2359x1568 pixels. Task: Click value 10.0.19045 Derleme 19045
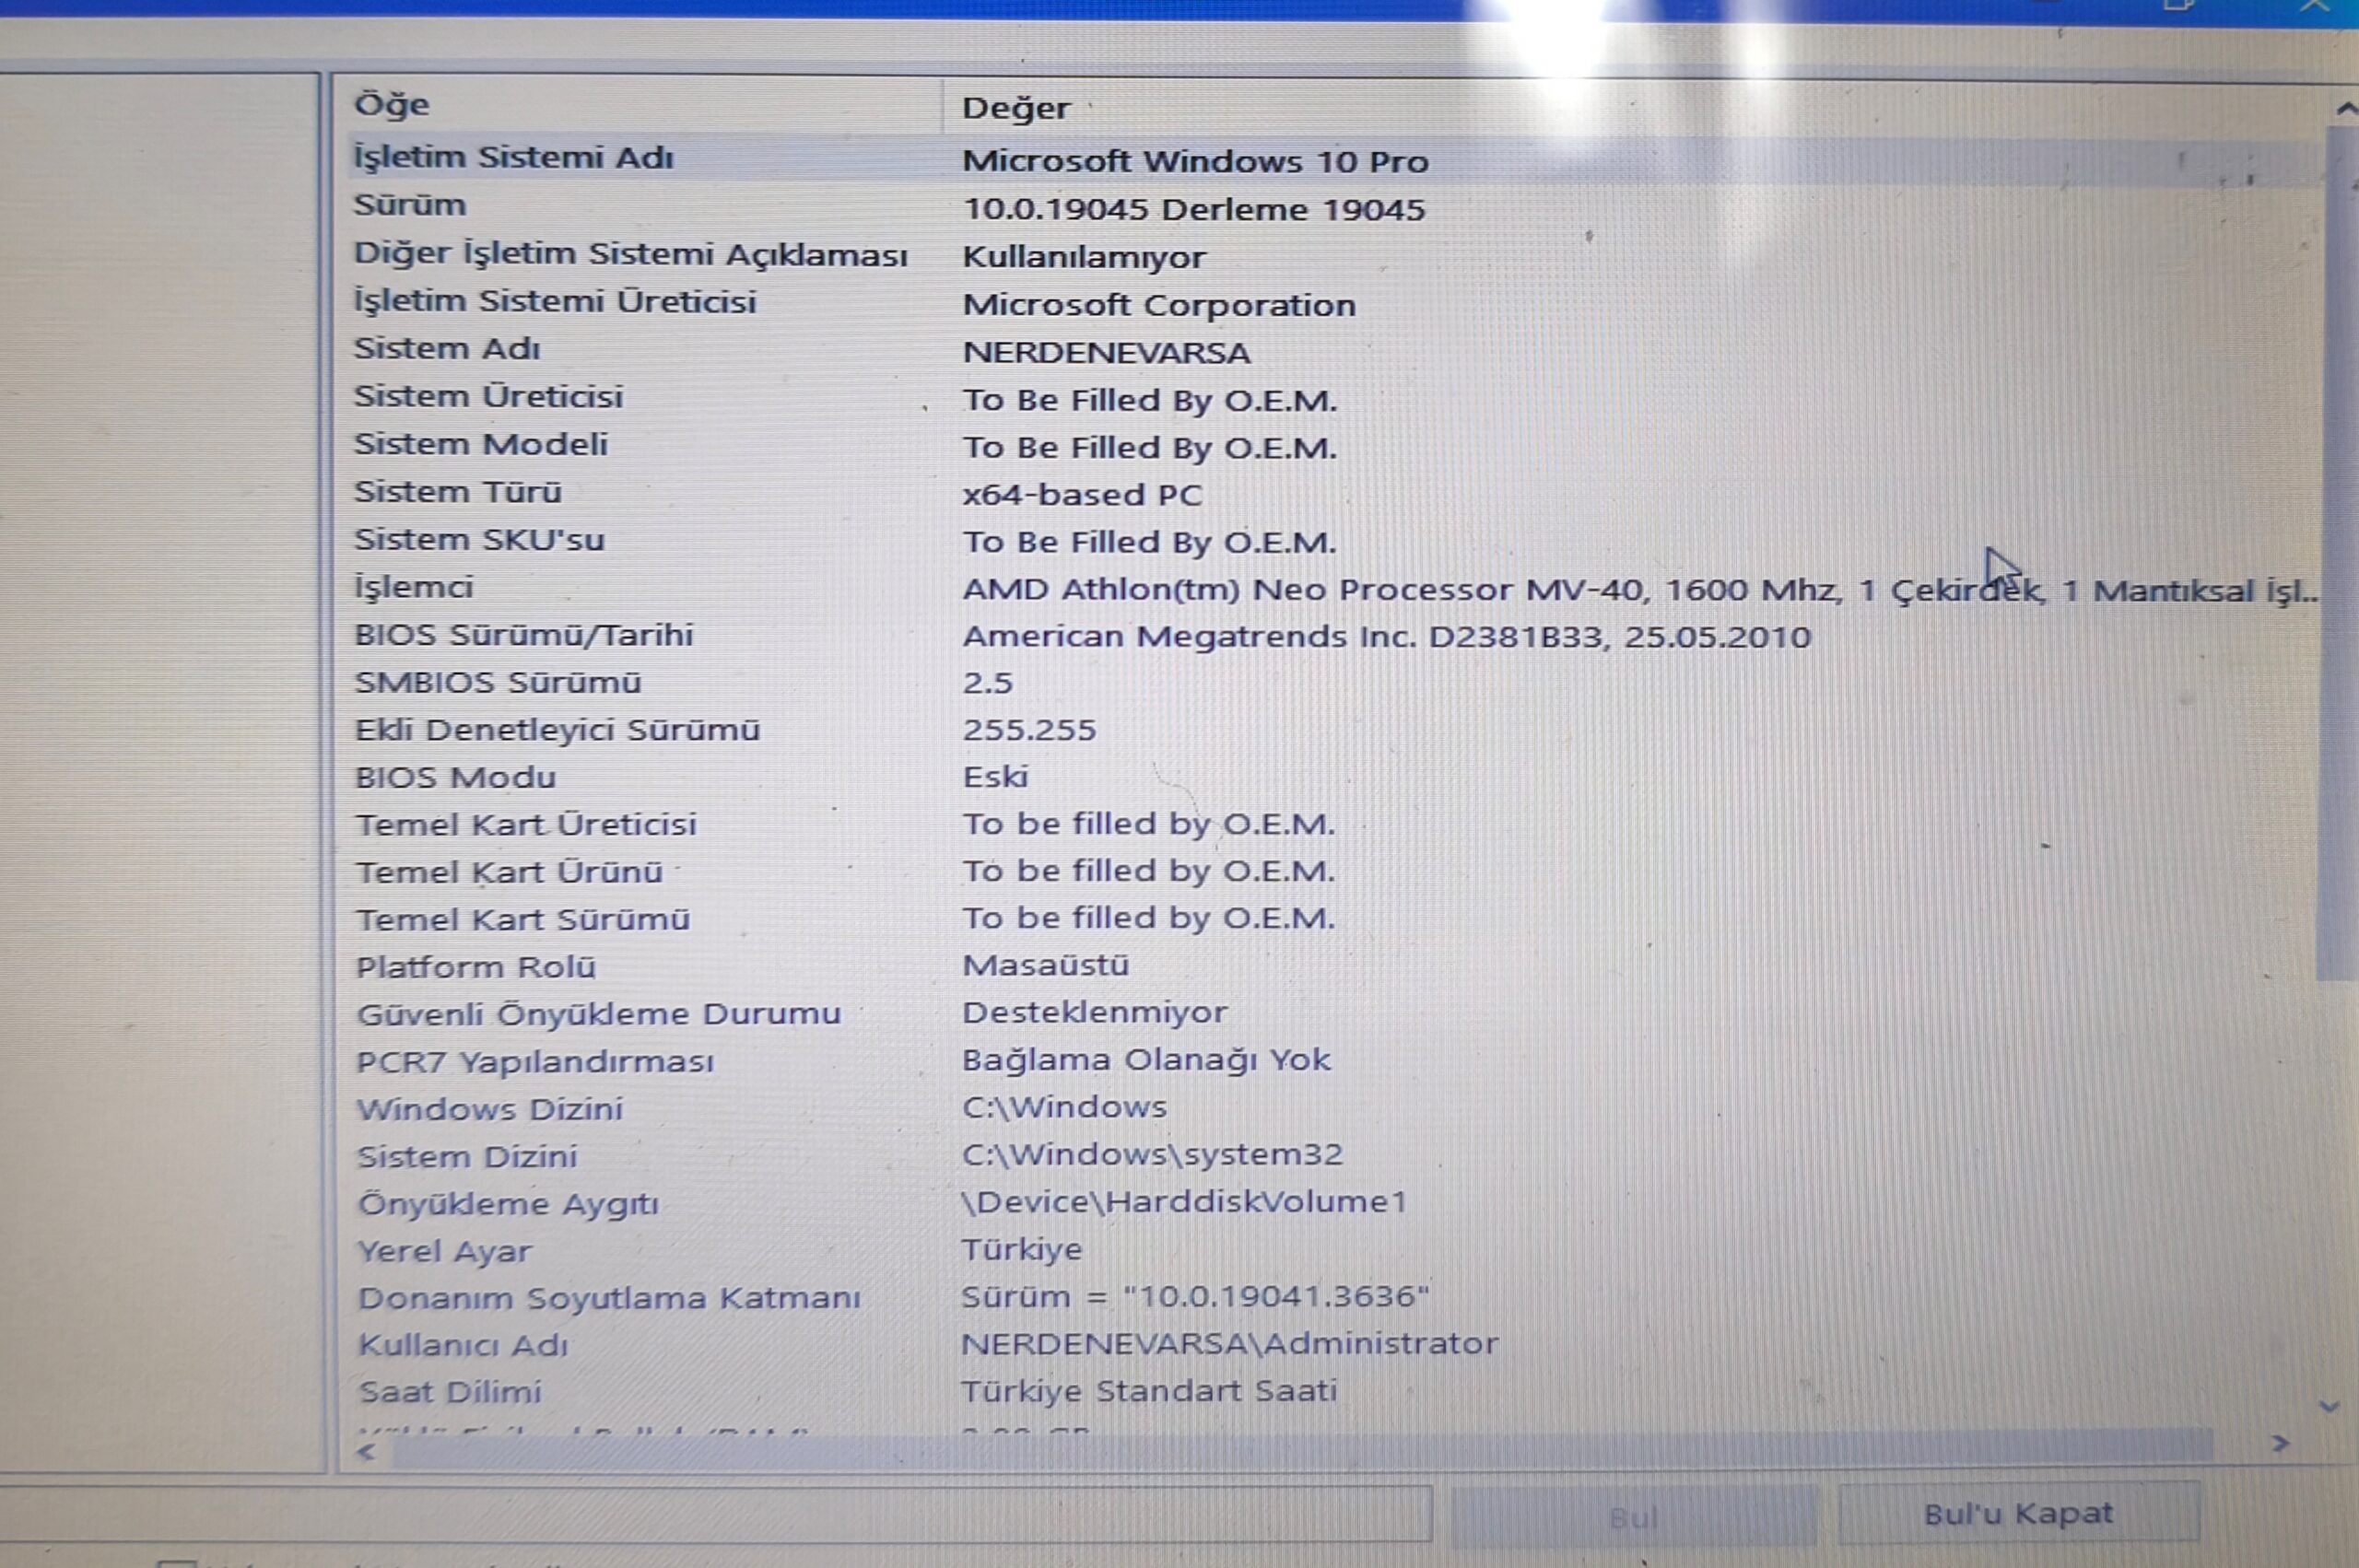tap(1194, 209)
